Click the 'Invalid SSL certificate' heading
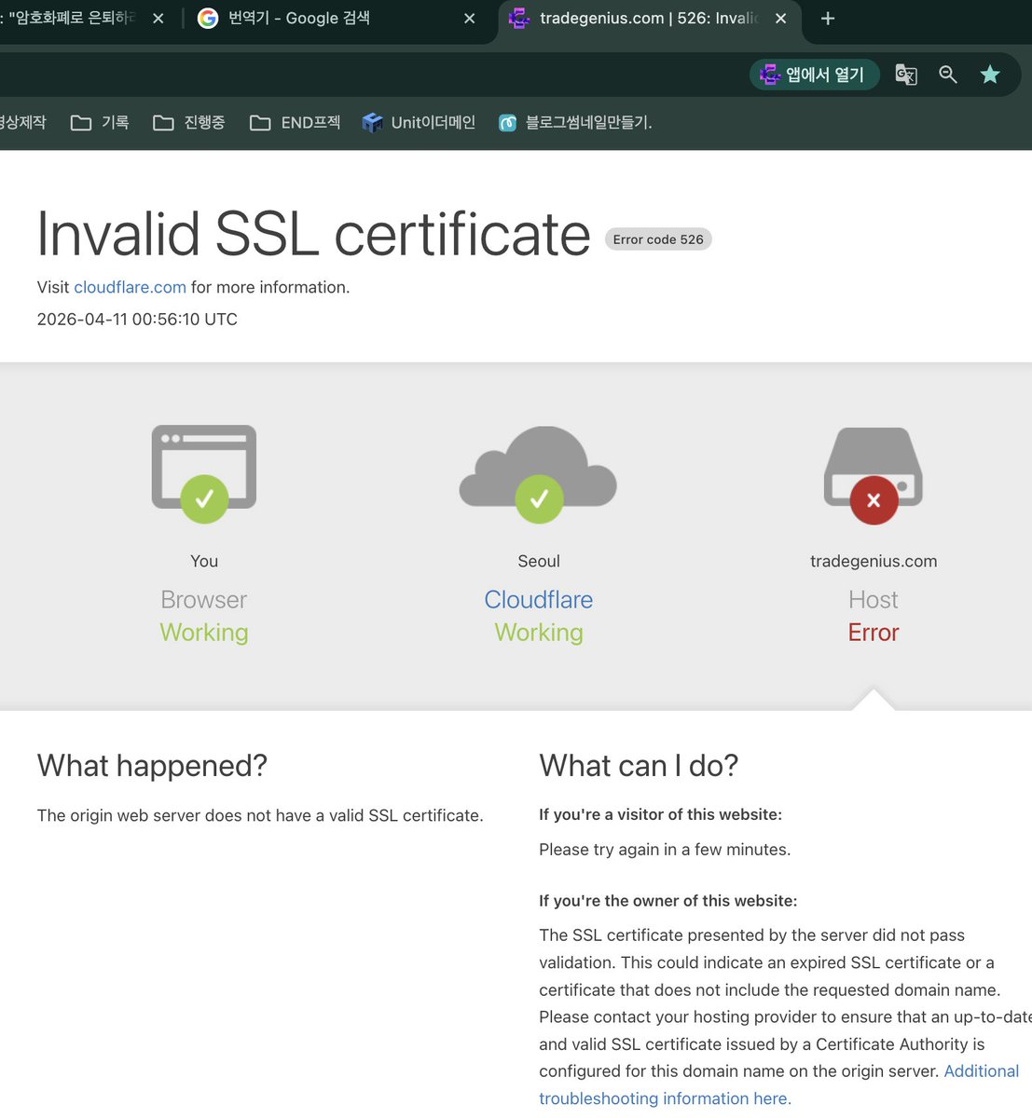The image size is (1032, 1118). (313, 234)
